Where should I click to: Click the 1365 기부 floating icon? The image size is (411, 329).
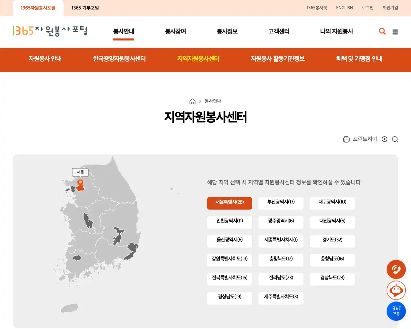tap(396, 311)
